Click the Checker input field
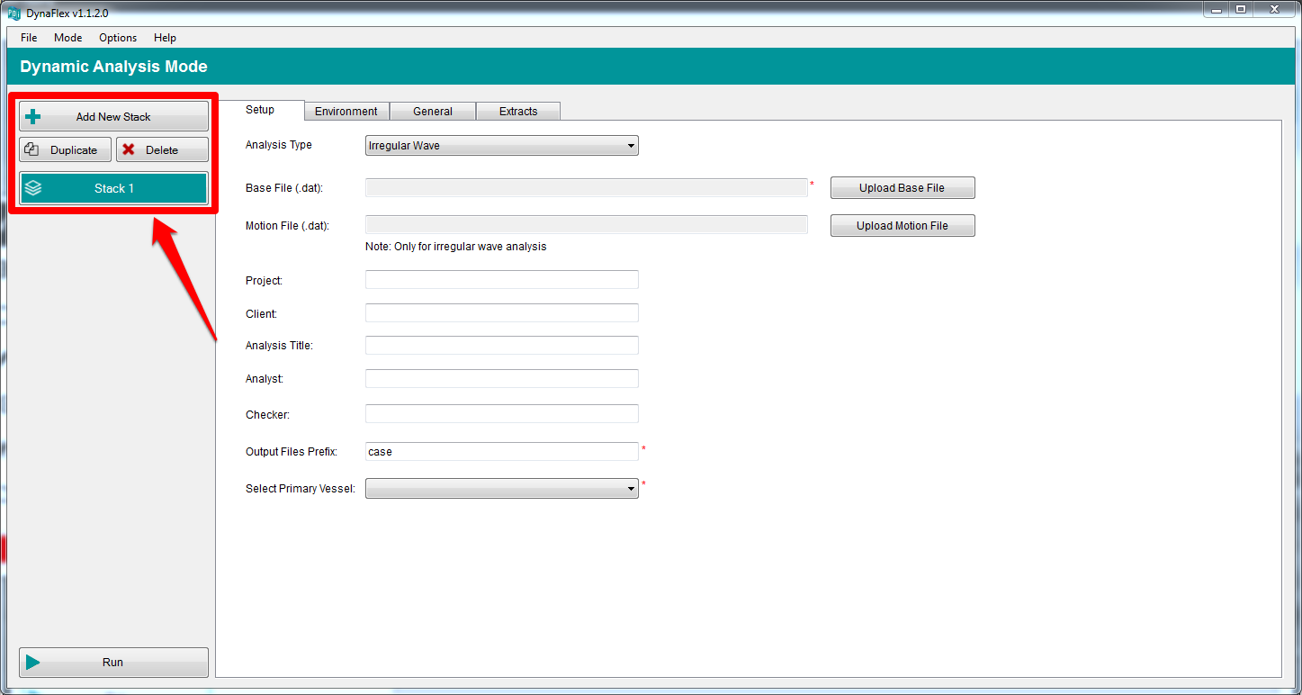1302x695 pixels. tap(502, 414)
